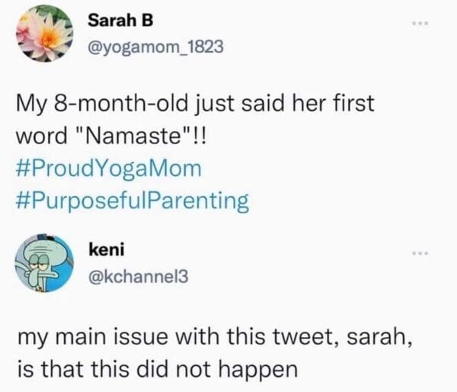Image resolution: width=457 pixels, height=392 pixels.
Task: Open the #PurposefulParenting hashtag
Action: [133, 200]
